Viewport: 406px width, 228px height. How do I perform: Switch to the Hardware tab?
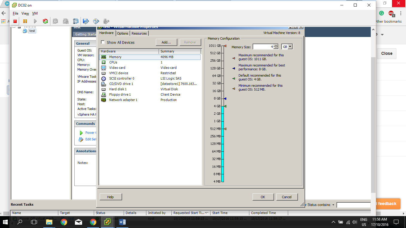click(107, 33)
